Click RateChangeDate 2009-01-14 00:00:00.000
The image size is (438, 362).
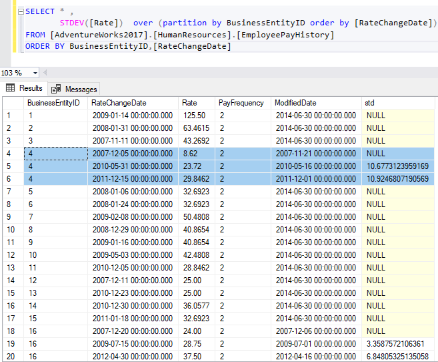coord(133,116)
